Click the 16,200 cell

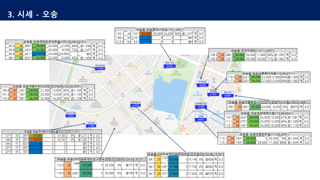point(55,98)
